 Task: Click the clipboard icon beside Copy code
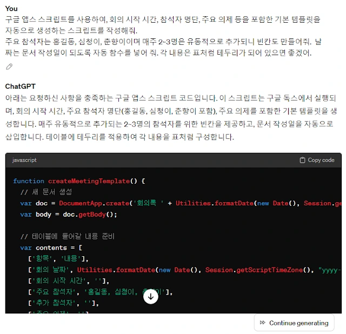(x=302, y=160)
